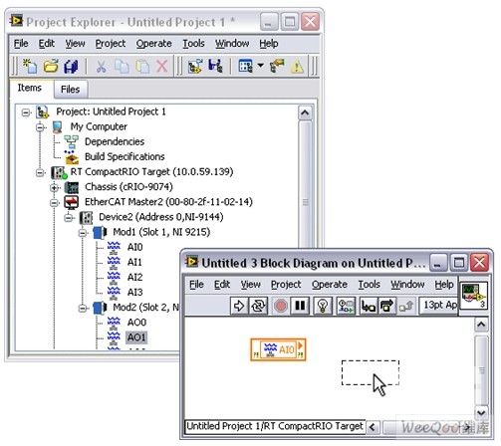Collapse the My Computer tree node
This screenshot has width=501, height=446.
(x=40, y=127)
